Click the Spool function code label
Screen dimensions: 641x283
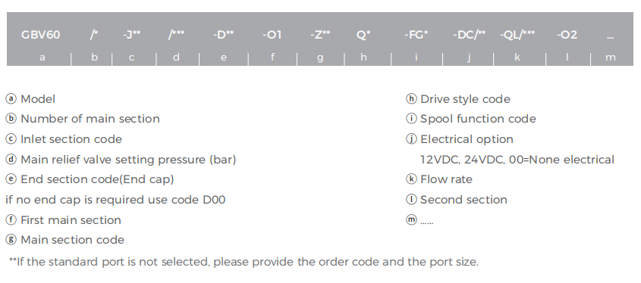tap(478, 119)
